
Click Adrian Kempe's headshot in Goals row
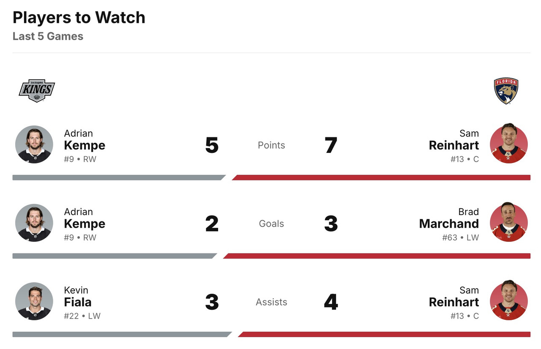click(34, 223)
